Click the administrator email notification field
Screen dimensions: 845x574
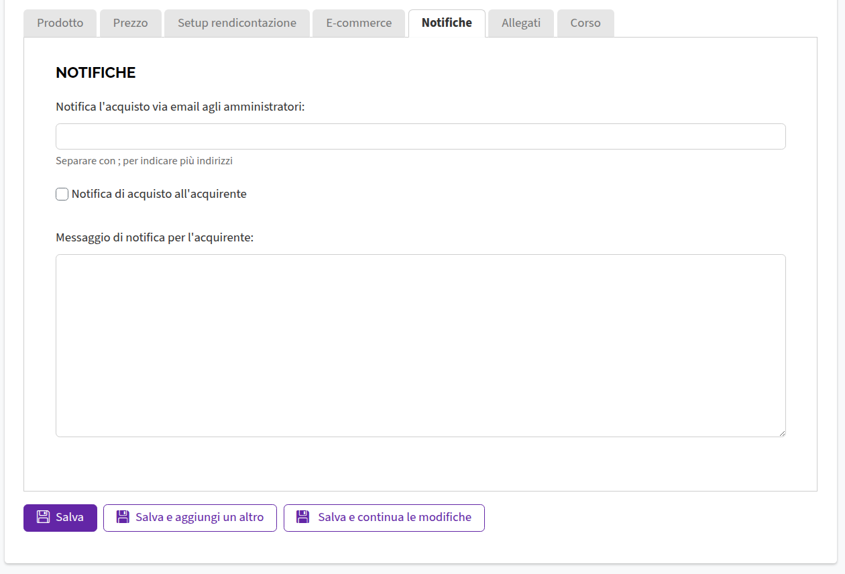click(x=420, y=136)
